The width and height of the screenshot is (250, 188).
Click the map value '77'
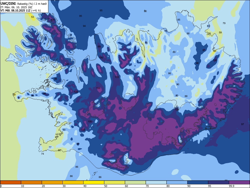tap(50, 147)
